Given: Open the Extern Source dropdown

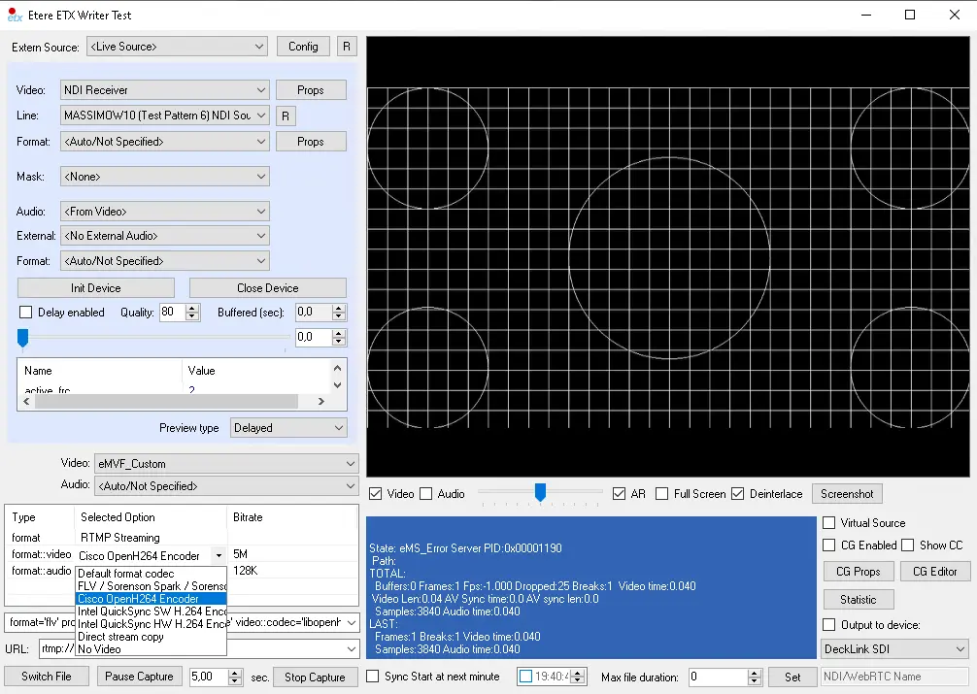Looking at the screenshot, I should point(177,47).
